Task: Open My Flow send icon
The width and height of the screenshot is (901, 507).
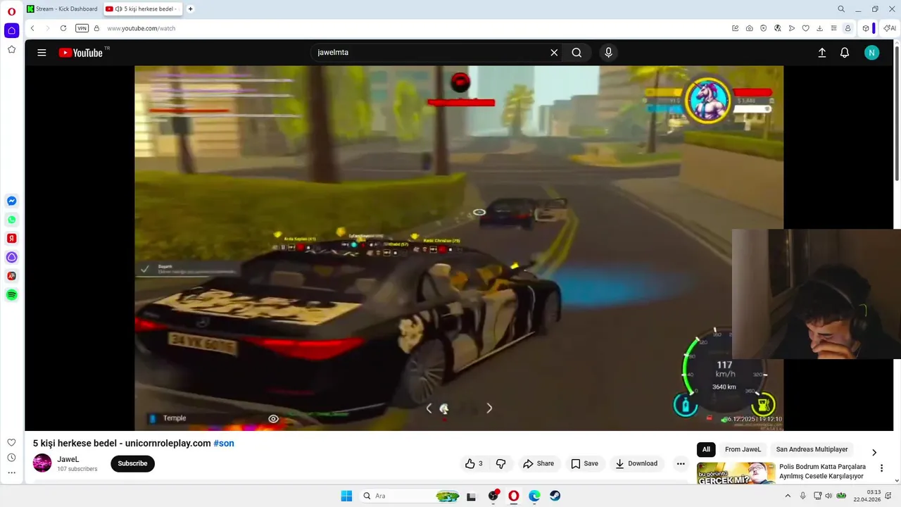Action: [x=791, y=28]
